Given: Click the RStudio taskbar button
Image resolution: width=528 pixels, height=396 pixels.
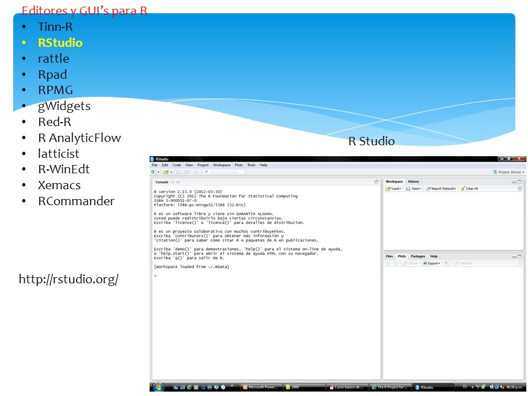Looking at the screenshot, I should point(432,387).
